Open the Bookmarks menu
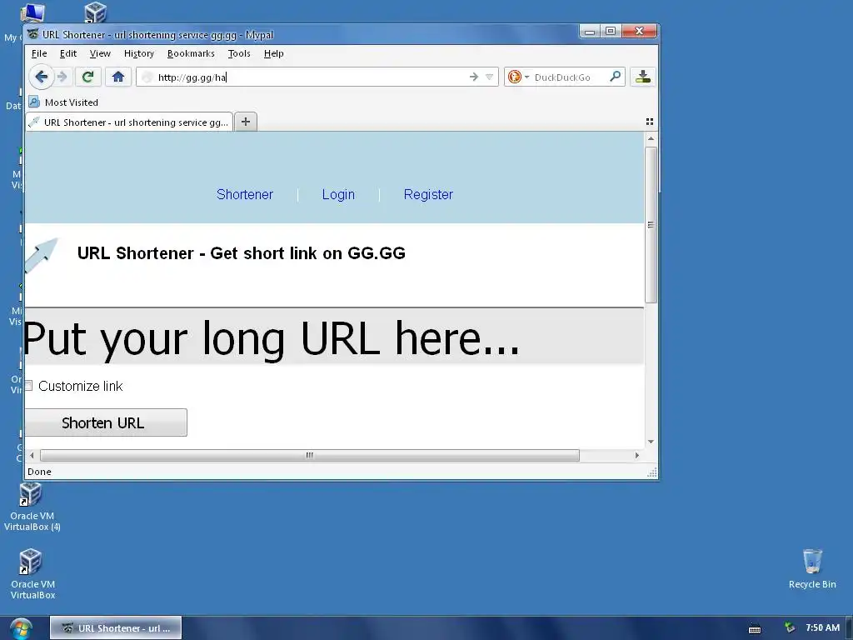The height and width of the screenshot is (640, 853). [x=191, y=53]
